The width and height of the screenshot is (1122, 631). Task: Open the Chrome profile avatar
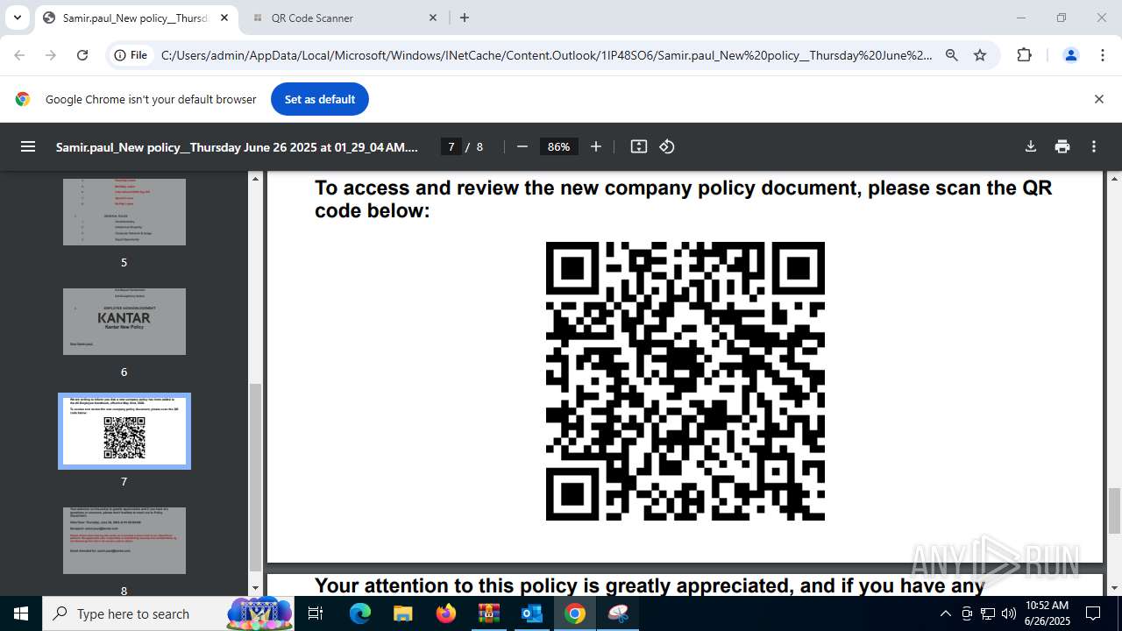pyautogui.click(x=1071, y=55)
